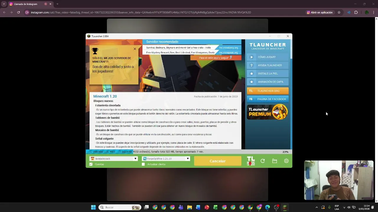Open Task View on the taskbar
Screen dimensions: 378x212
pos(146,207)
